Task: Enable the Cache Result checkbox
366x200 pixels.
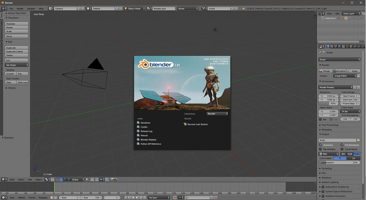Action: (342, 149)
